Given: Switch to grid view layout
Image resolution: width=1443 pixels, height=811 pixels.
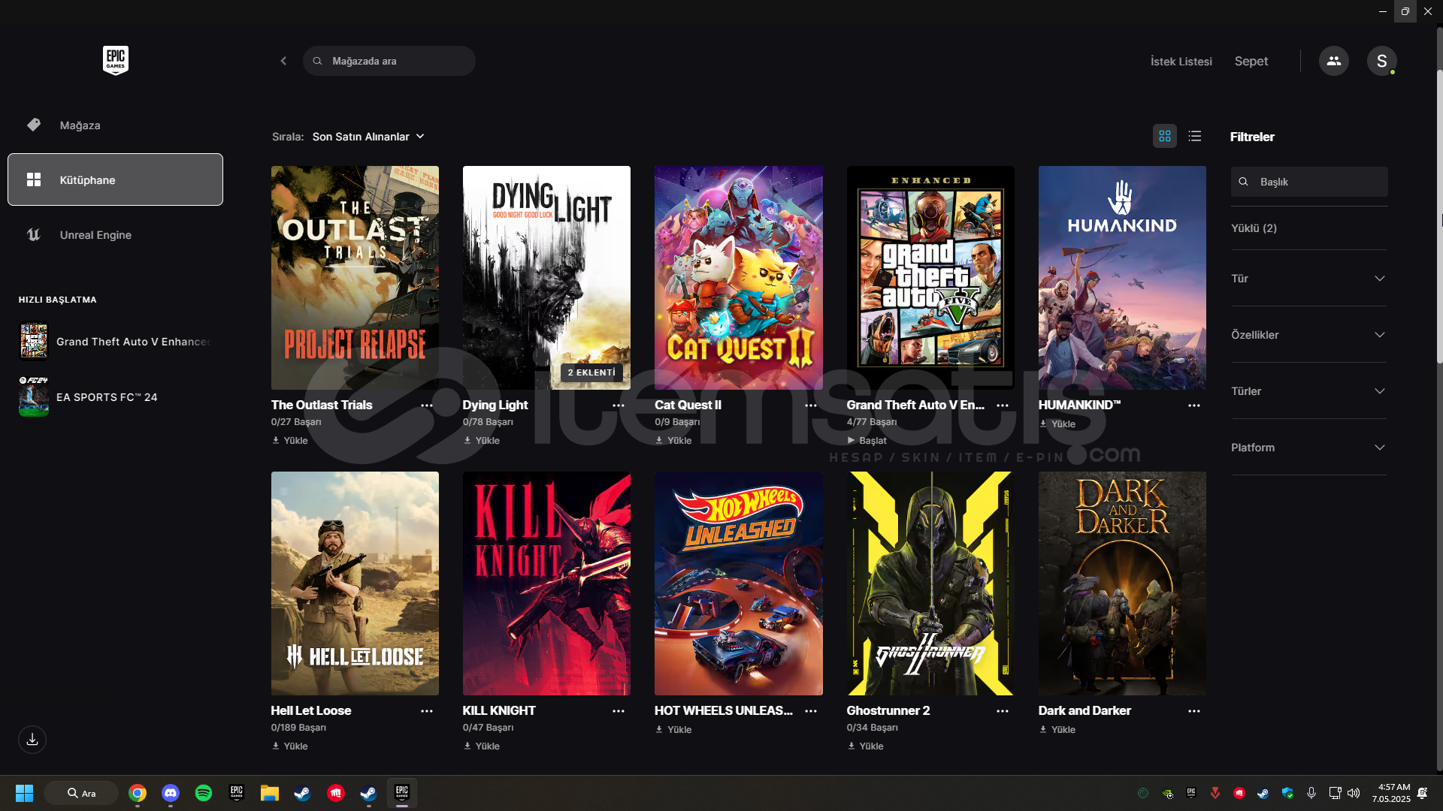Looking at the screenshot, I should tap(1164, 136).
